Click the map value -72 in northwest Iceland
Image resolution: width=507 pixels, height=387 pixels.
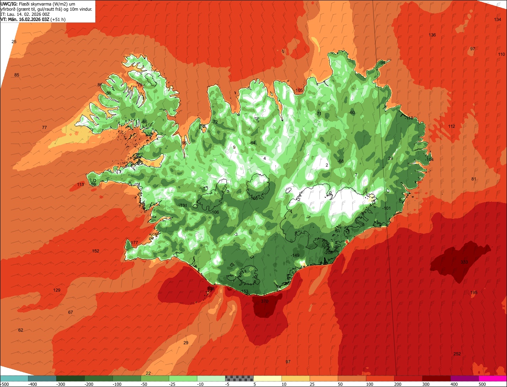tap(215, 122)
